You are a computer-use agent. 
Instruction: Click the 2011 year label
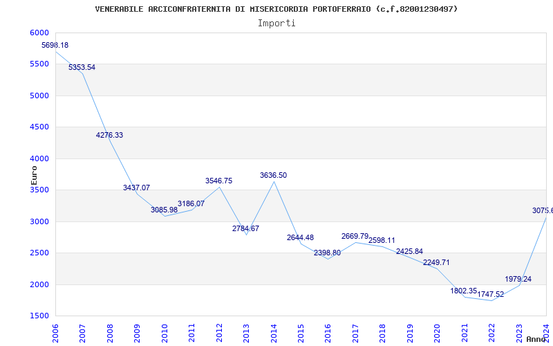pyautogui.click(x=192, y=334)
